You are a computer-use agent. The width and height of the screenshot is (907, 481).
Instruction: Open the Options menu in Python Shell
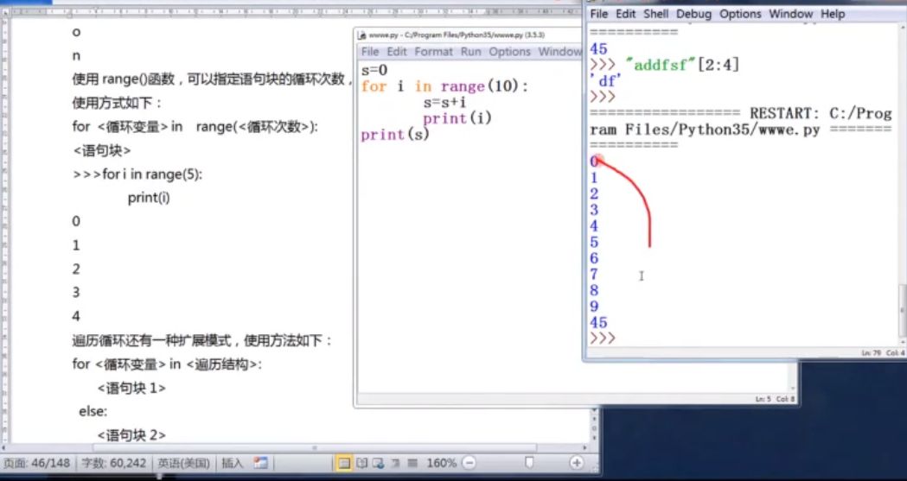coord(741,14)
